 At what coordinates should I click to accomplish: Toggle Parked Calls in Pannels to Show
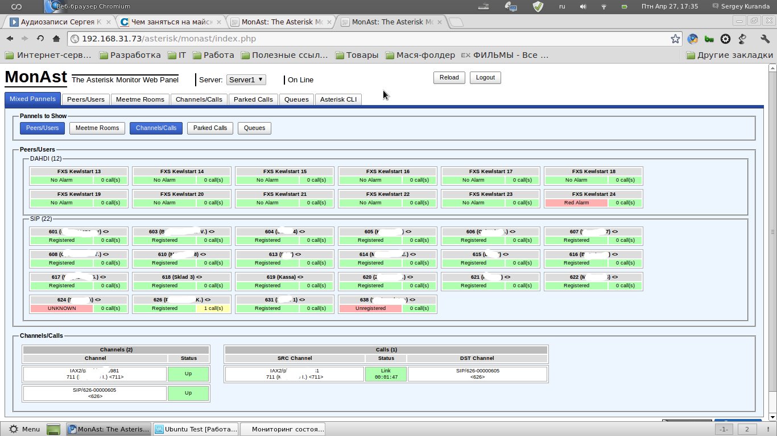tap(210, 128)
